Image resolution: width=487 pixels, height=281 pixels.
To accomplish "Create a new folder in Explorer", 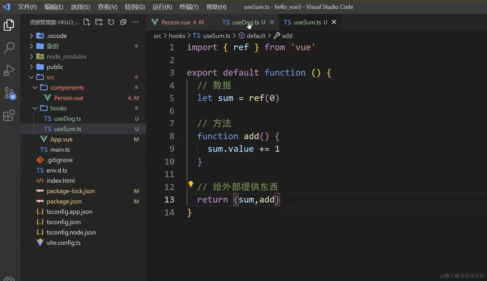I will (99, 22).
